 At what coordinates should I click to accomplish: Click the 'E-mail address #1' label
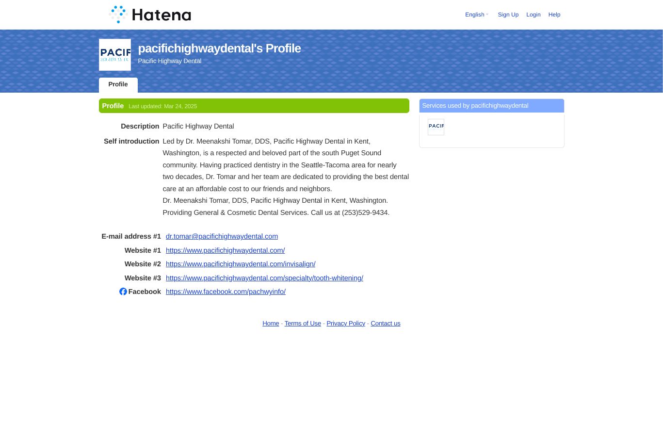click(131, 236)
